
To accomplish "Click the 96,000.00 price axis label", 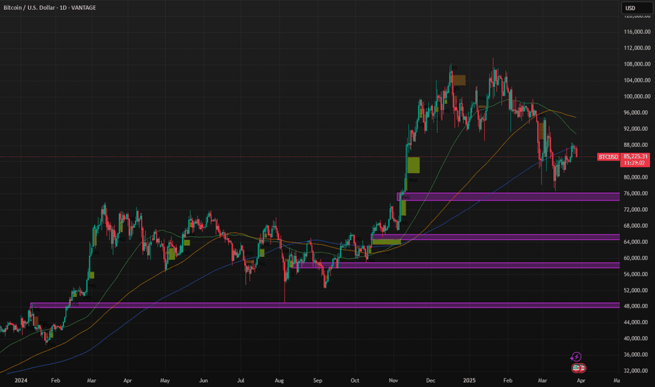I will (x=637, y=113).
